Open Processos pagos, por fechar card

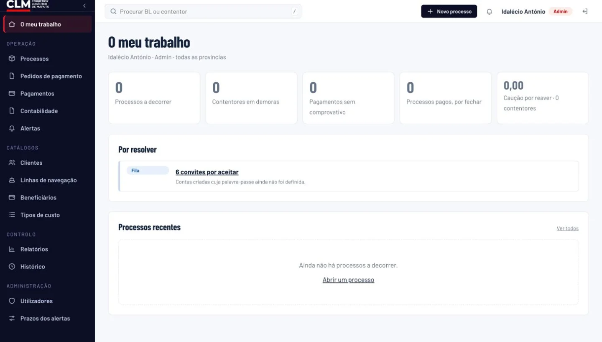click(446, 98)
